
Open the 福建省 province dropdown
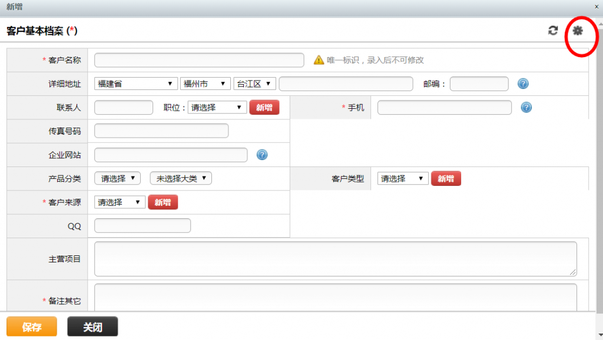(136, 84)
